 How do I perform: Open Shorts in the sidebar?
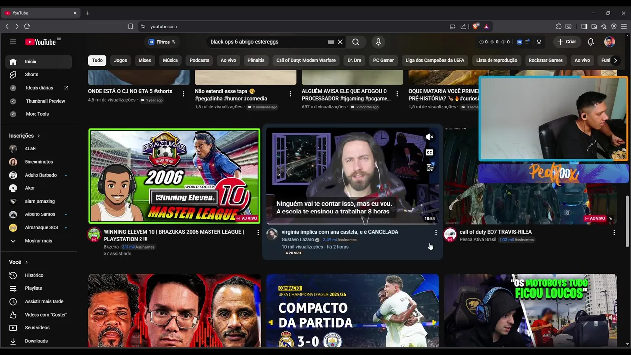(x=38, y=74)
